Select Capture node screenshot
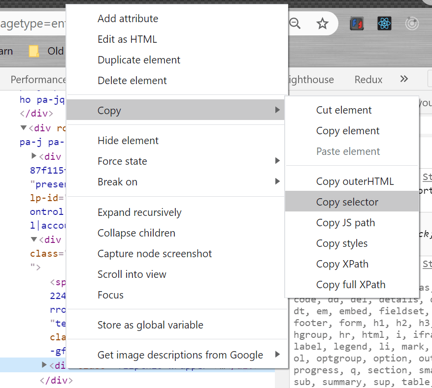 [155, 254]
